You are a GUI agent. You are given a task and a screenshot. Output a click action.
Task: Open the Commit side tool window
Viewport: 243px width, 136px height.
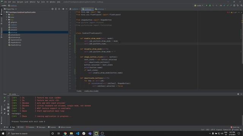(2, 21)
